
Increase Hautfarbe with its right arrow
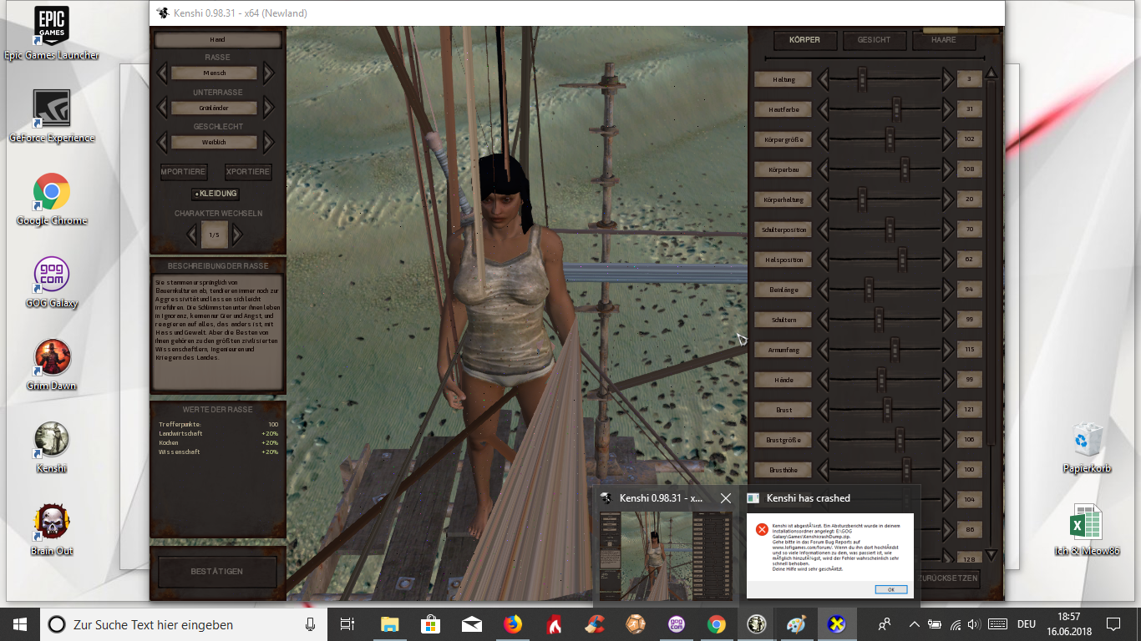(x=947, y=109)
